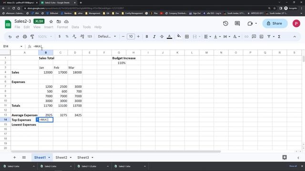Collapse the toolbar with the chevron
The width and height of the screenshot is (305, 171).
295,37
